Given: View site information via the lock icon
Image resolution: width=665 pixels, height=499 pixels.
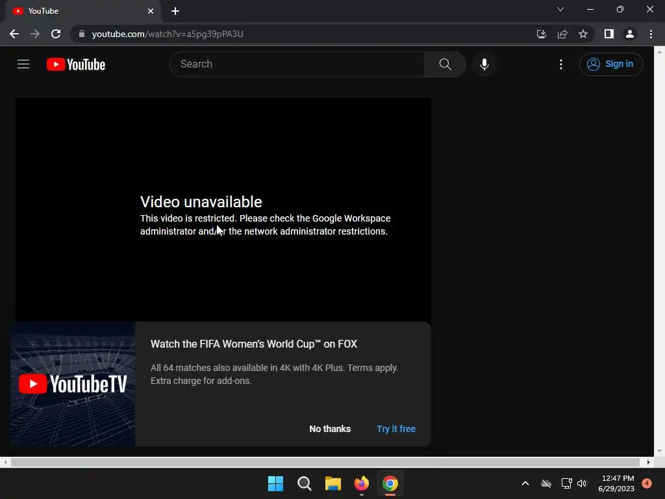Looking at the screenshot, I should click(x=82, y=34).
